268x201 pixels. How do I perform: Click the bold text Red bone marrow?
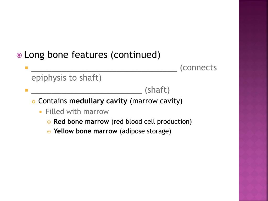coord(81,121)
